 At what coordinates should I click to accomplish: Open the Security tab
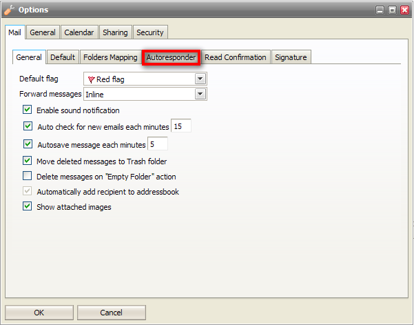(x=149, y=32)
